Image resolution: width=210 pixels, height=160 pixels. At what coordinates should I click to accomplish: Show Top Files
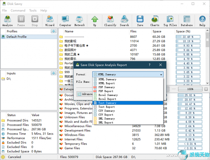click(x=170, y=21)
